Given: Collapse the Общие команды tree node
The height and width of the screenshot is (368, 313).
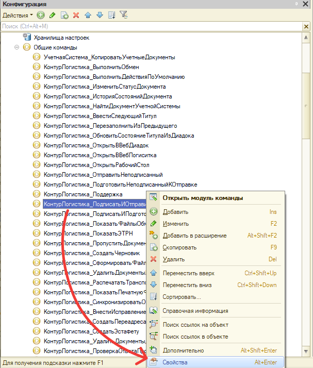Looking at the screenshot, I should pyautogui.click(x=17, y=47).
